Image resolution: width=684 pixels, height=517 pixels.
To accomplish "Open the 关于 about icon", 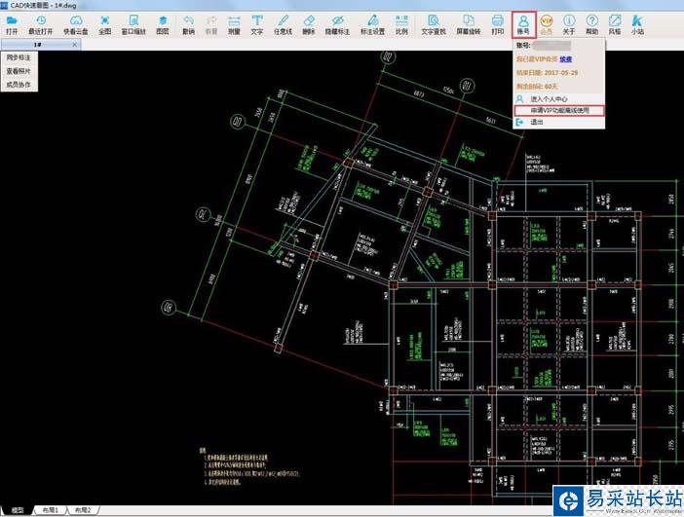I will [569, 25].
